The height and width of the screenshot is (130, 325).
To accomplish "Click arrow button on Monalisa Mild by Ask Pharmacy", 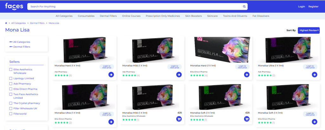I will click(x=179, y=75).
